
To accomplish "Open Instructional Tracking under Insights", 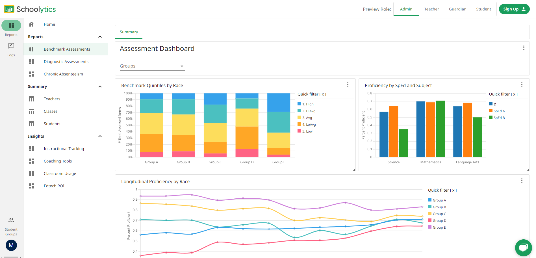I will coord(64,148).
